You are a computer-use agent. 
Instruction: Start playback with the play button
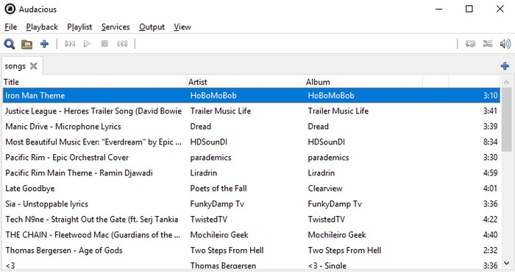[87, 43]
